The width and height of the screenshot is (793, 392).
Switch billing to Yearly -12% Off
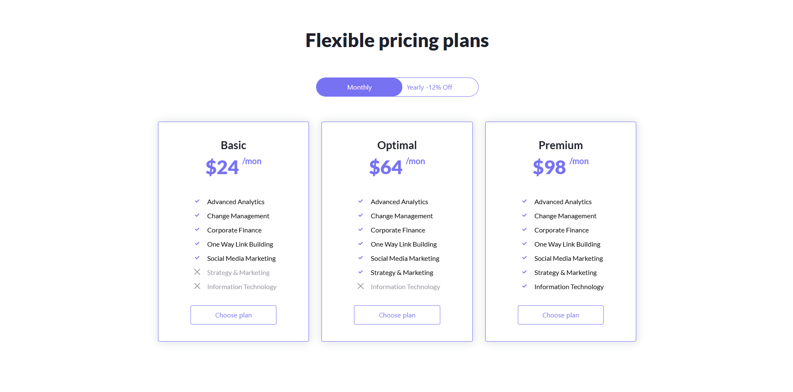pyautogui.click(x=429, y=87)
